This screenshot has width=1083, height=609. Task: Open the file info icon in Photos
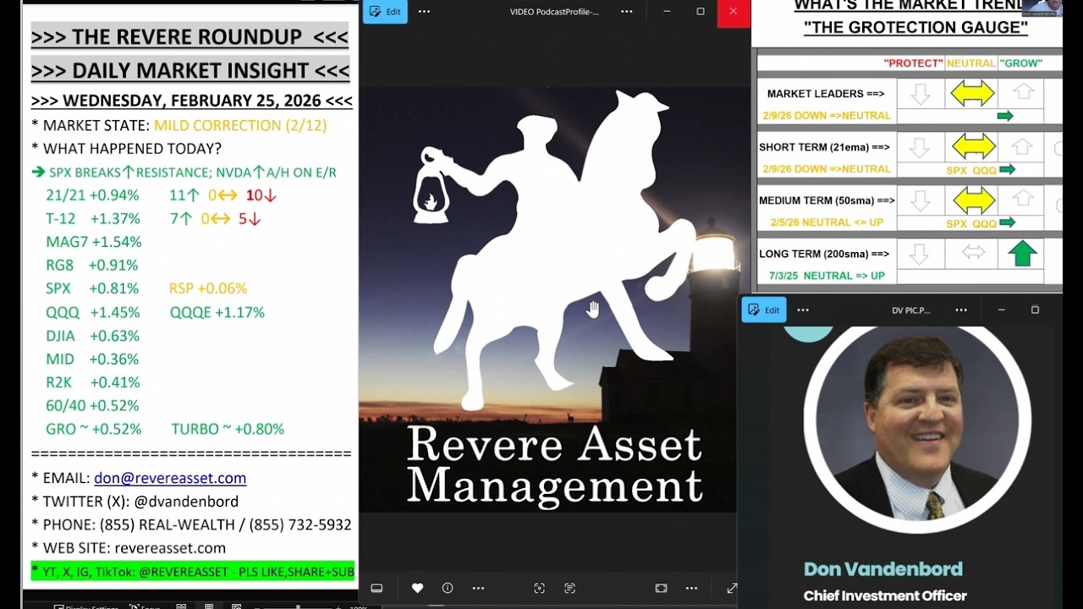click(448, 588)
